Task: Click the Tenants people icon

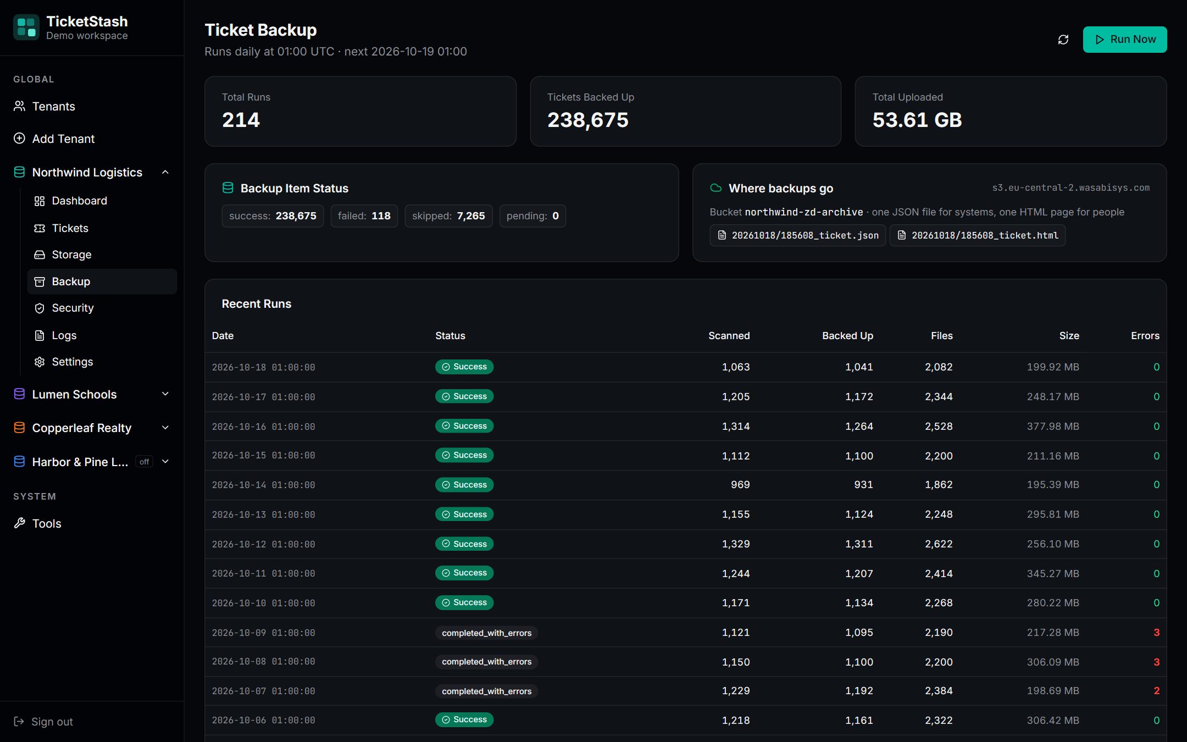Action: click(20, 106)
